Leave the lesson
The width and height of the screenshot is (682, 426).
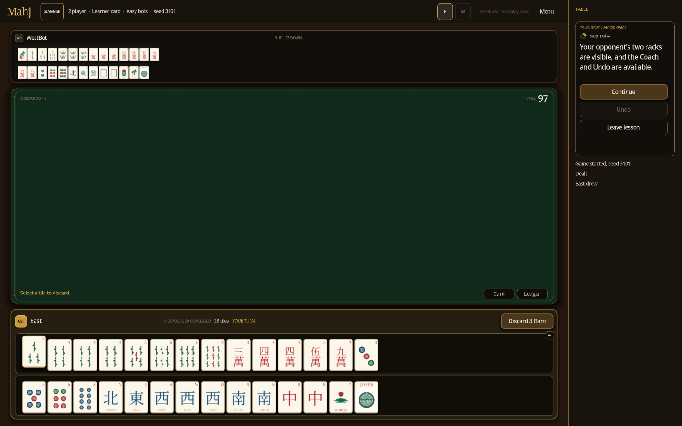coord(623,127)
